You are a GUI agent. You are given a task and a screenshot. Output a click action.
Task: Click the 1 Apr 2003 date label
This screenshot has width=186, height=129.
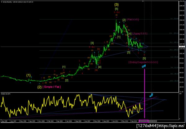[60, 121]
